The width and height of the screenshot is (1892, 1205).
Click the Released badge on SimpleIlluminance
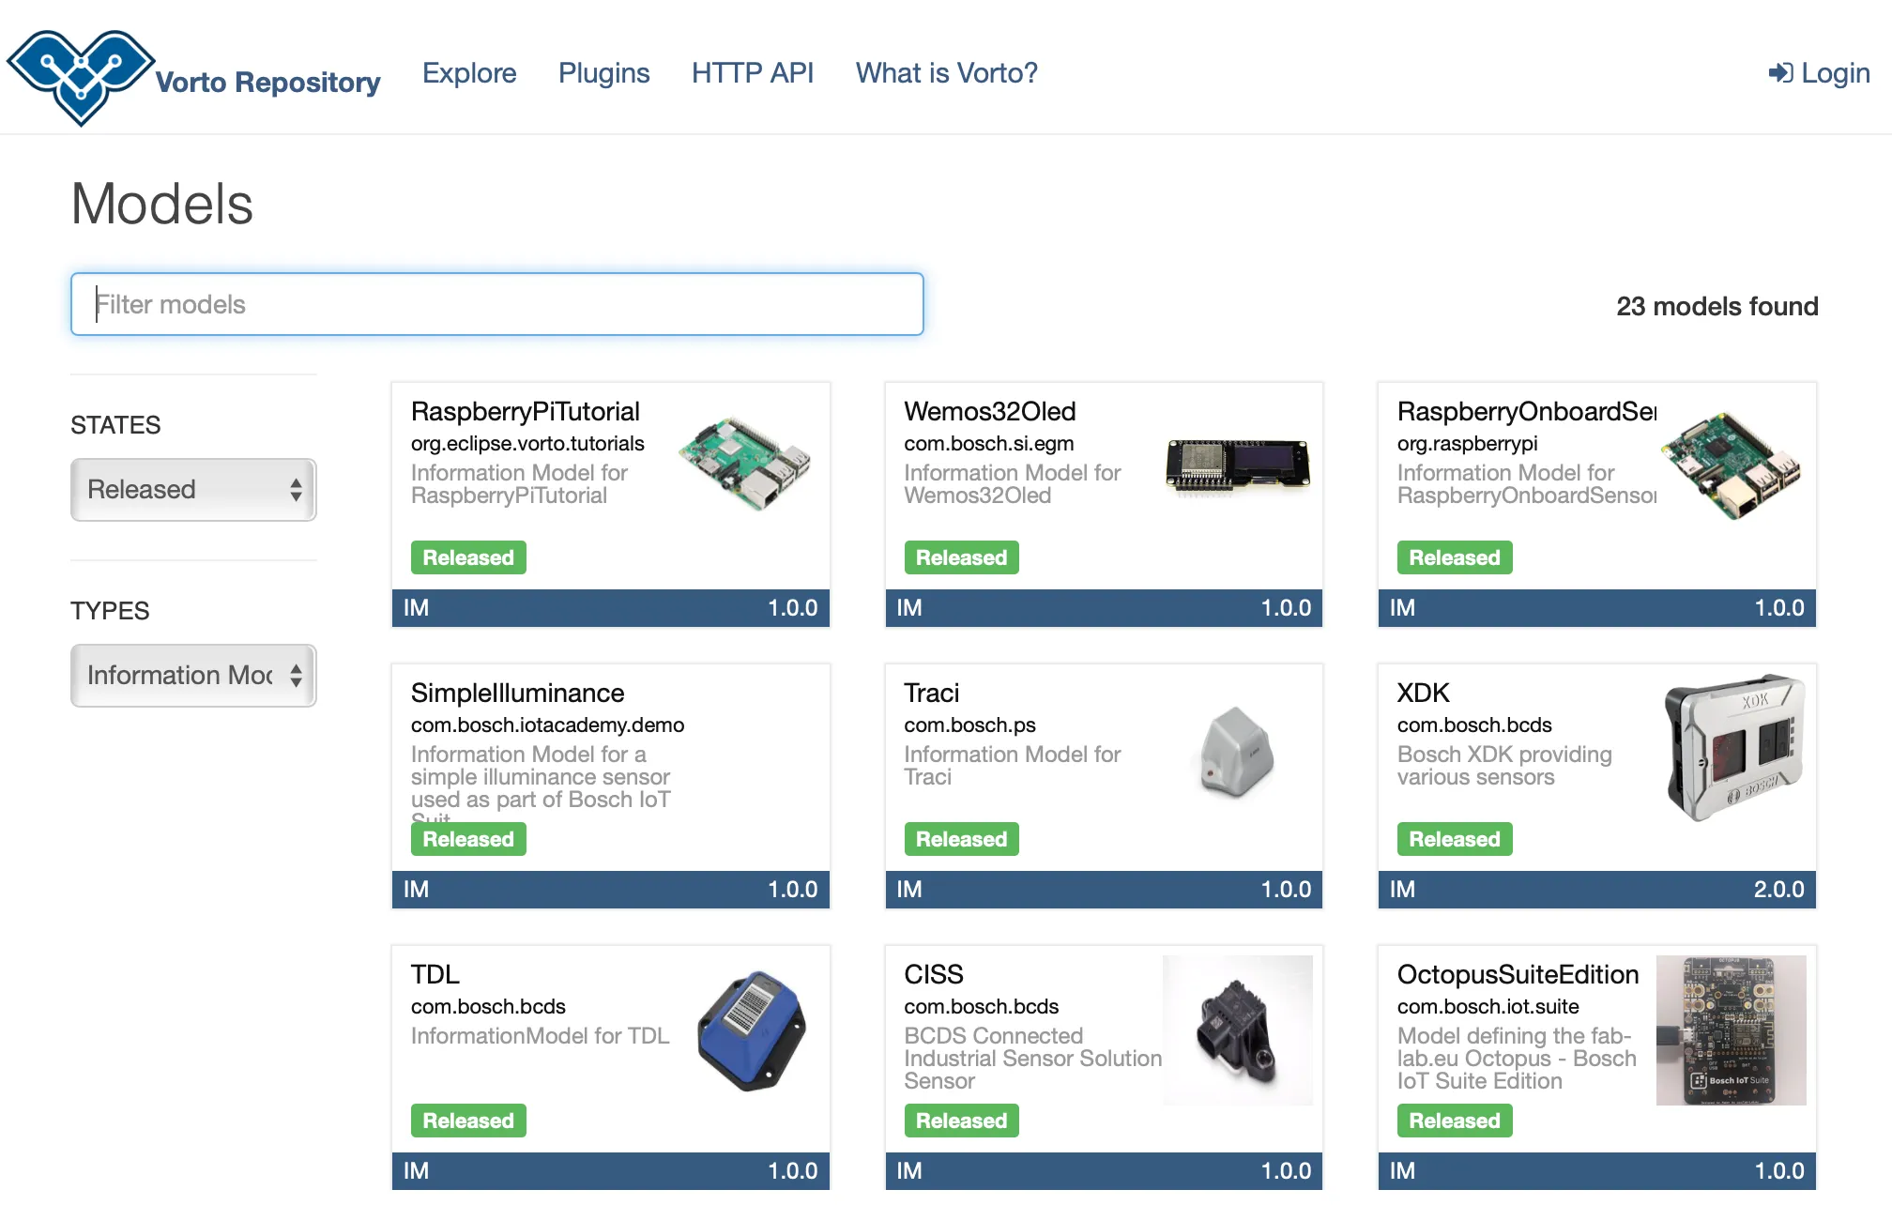coord(468,839)
